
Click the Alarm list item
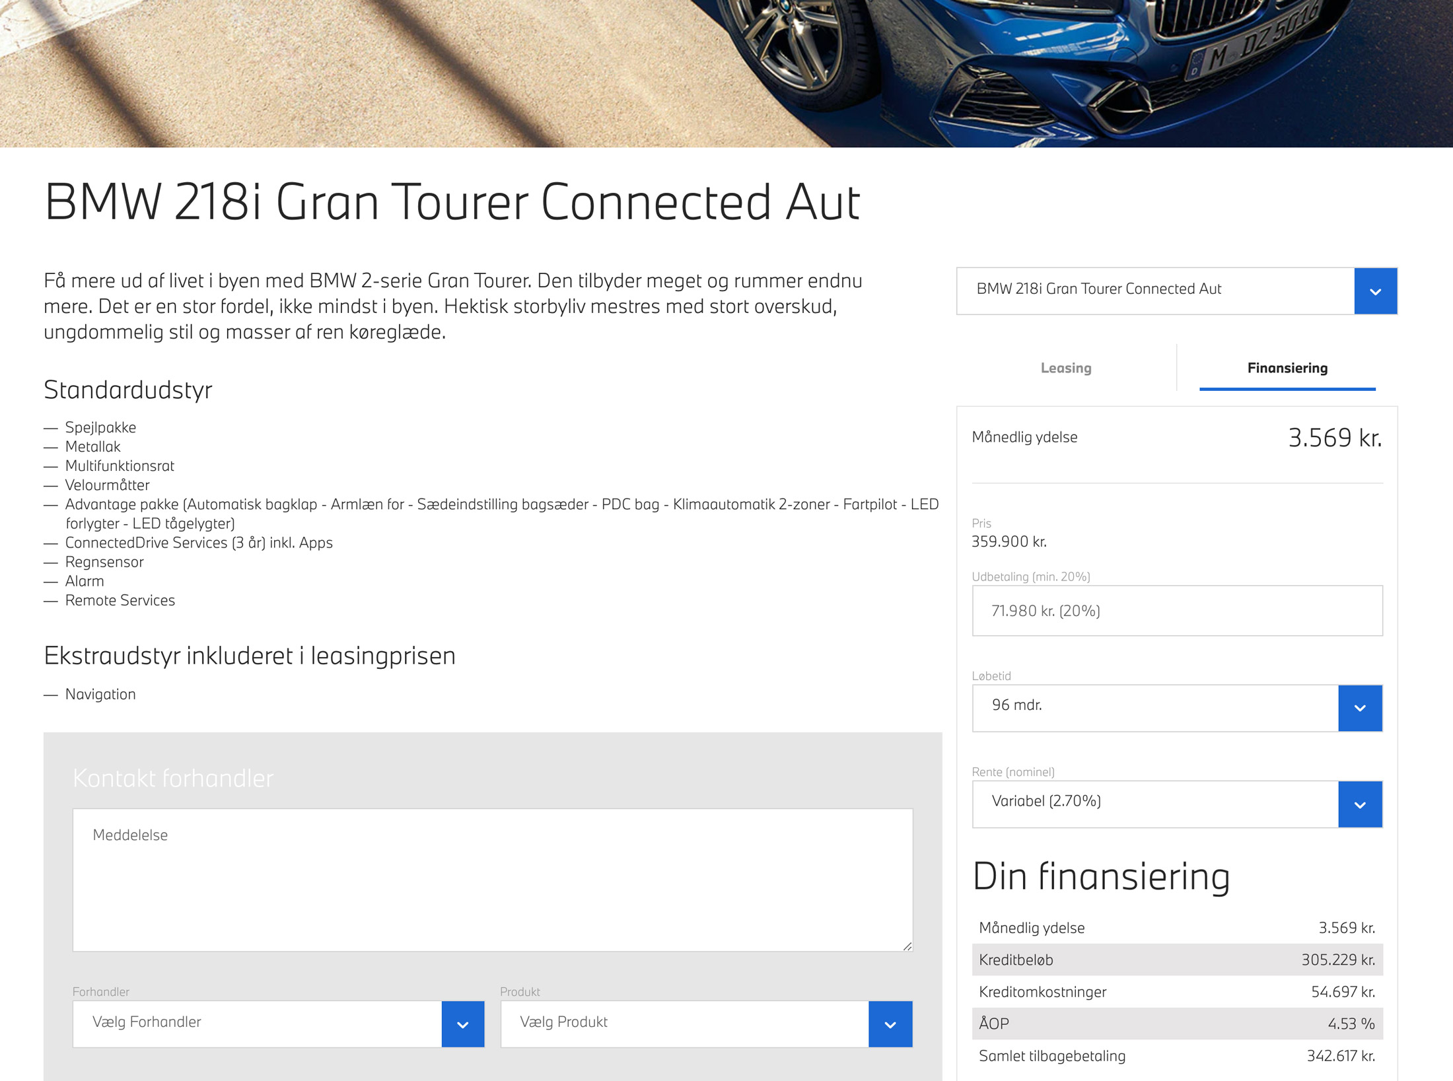(85, 581)
